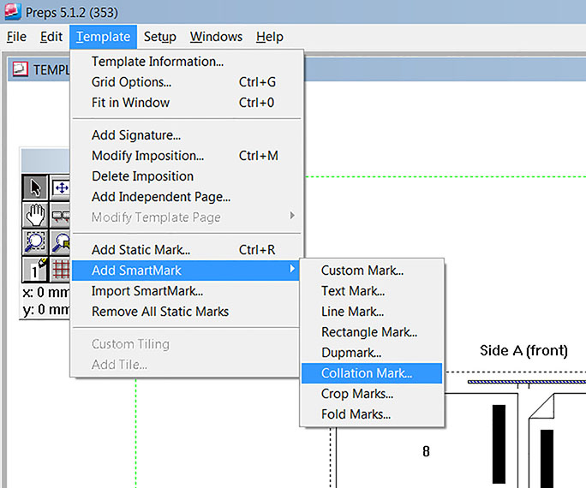586x488 pixels.
Task: Select Text Mark… in submenu
Action: 372,290
